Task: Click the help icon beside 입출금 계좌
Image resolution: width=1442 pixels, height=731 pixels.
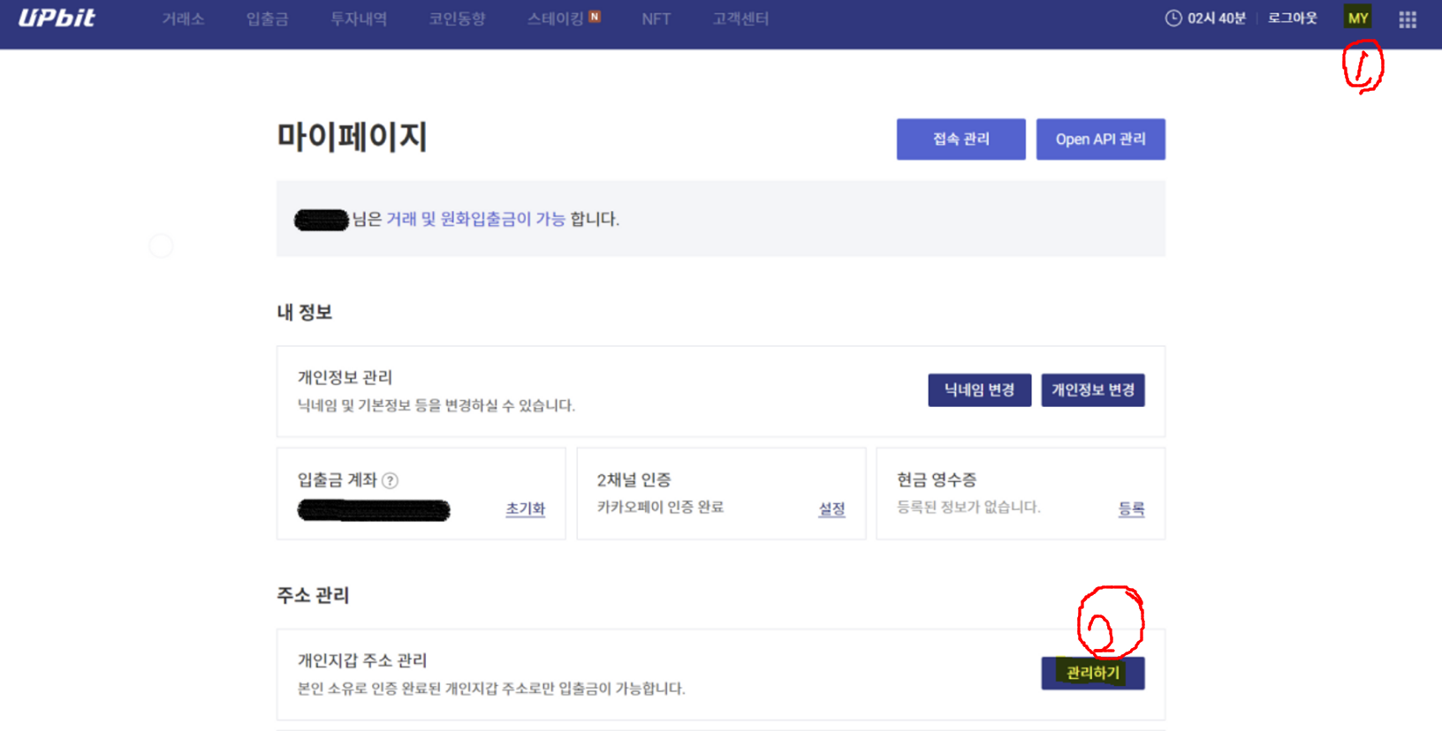Action: [390, 480]
